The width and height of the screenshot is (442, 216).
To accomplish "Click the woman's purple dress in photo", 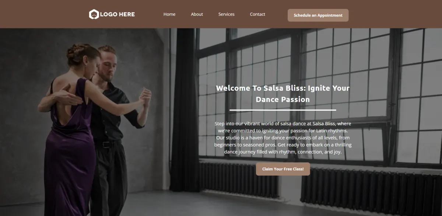I will [x=68, y=155].
